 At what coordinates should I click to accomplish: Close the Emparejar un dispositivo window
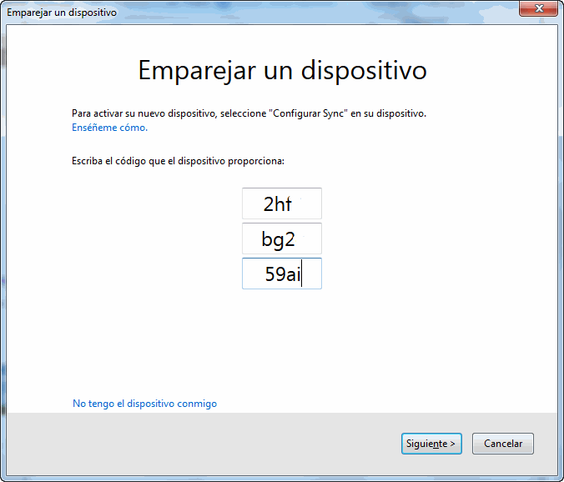click(x=538, y=8)
